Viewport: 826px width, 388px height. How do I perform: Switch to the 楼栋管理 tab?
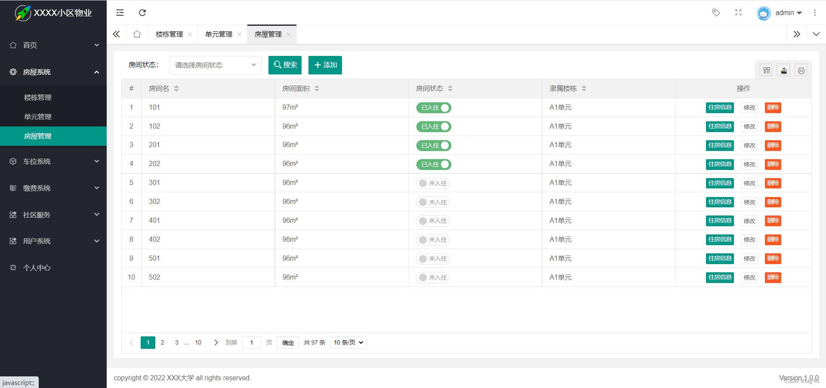169,34
